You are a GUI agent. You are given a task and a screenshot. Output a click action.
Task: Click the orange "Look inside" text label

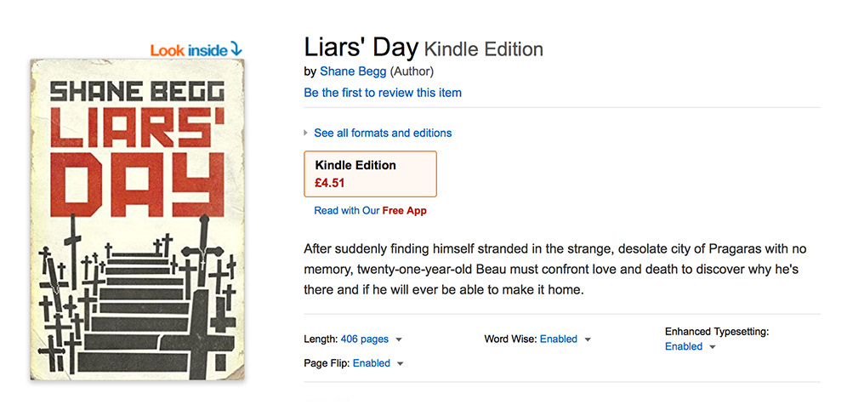coord(189,50)
